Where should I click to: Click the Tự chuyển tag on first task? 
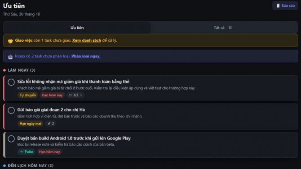coord(28,95)
